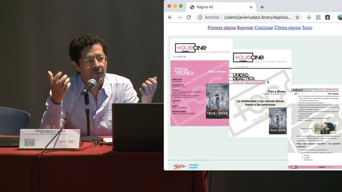Click the +queCine logo on first page

[191, 47]
